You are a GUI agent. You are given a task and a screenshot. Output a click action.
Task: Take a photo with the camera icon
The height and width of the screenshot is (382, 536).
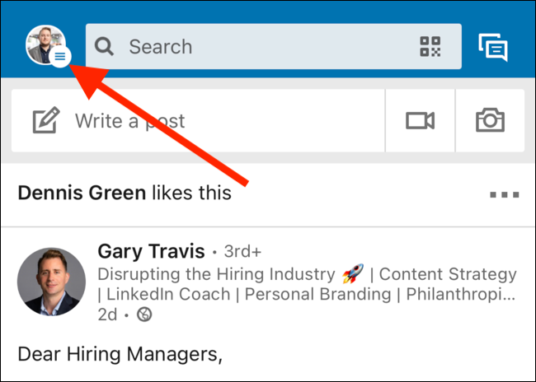490,121
